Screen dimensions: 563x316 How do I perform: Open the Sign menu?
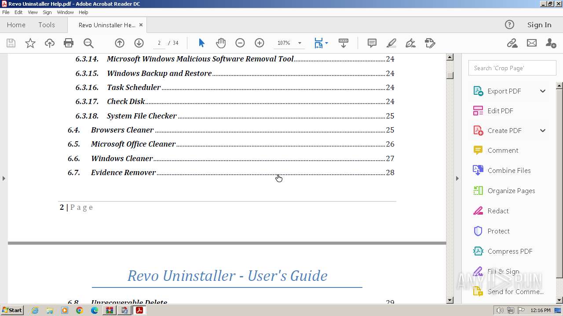[47, 12]
